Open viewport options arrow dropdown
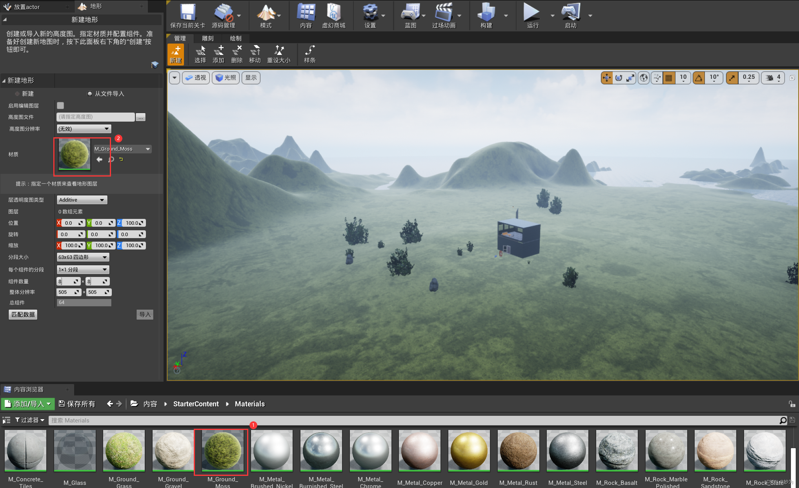Screen dimensions: 799x488 pyautogui.click(x=175, y=78)
